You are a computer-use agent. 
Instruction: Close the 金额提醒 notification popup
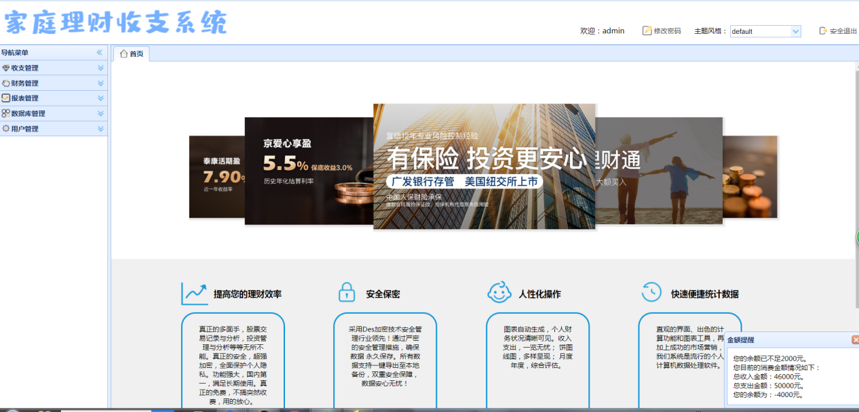(x=855, y=339)
